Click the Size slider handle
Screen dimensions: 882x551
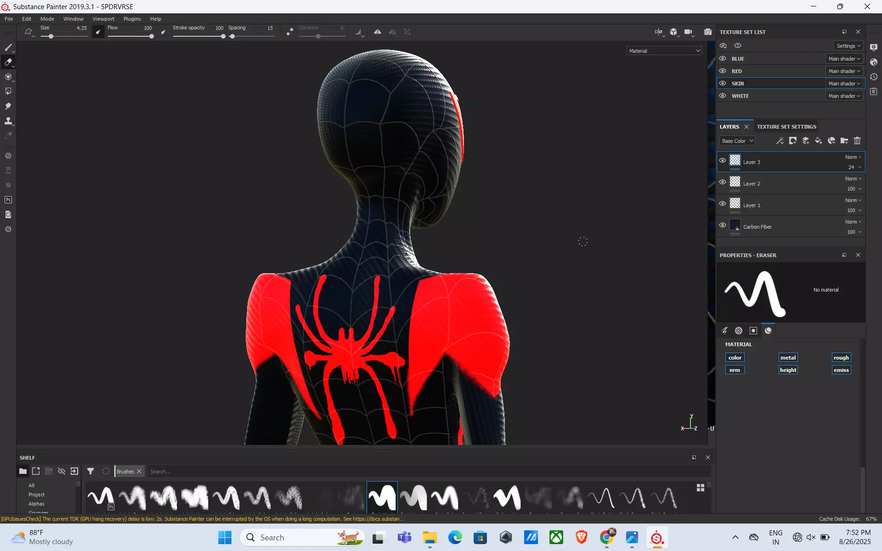(x=51, y=36)
